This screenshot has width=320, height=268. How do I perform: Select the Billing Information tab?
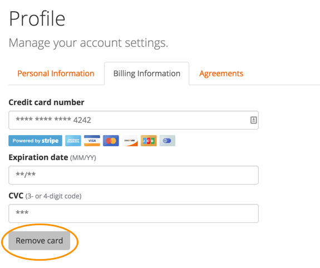147,73
